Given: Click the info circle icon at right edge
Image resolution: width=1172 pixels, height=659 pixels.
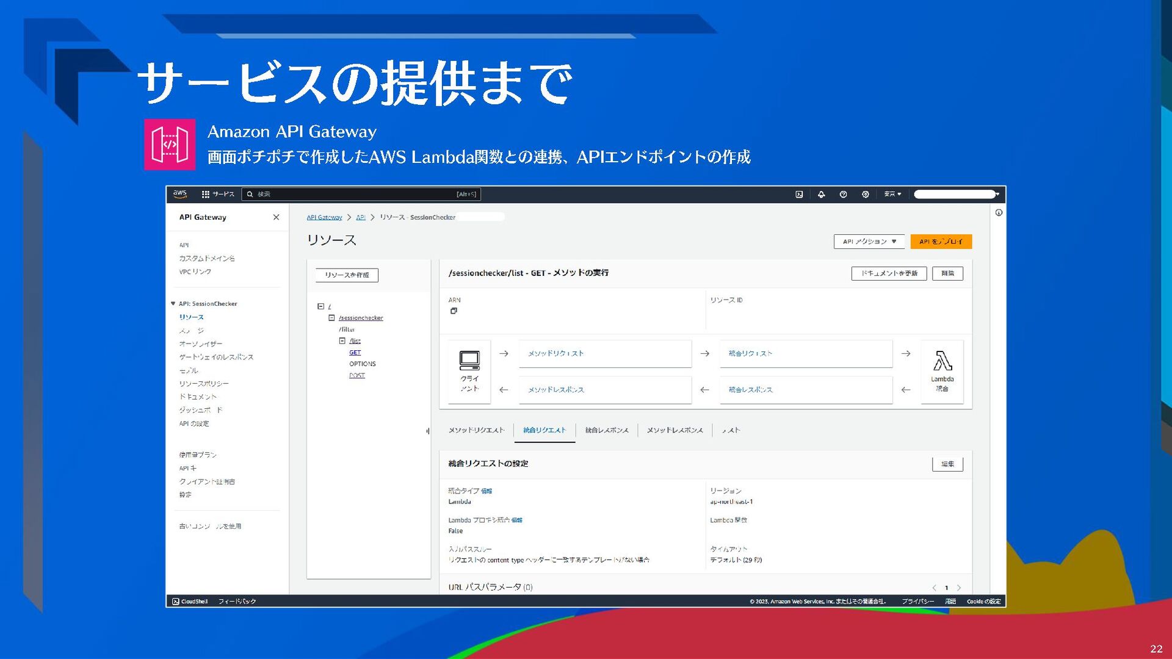Looking at the screenshot, I should click(999, 213).
